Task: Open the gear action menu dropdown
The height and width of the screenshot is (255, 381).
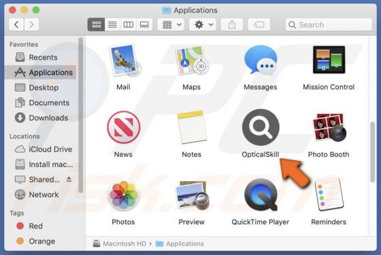Action: point(203,24)
